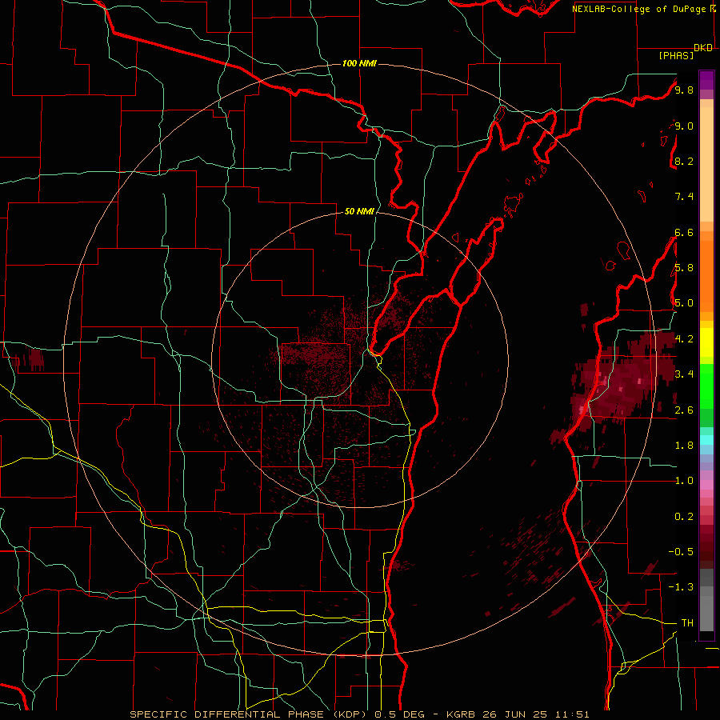This screenshot has height=720, width=720.
Task: Pick the 3.4 scale value
Action: 684,374
